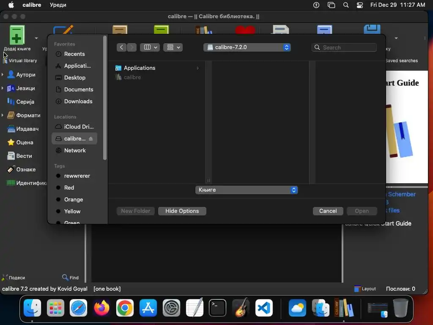Select the Red tag

click(74, 187)
